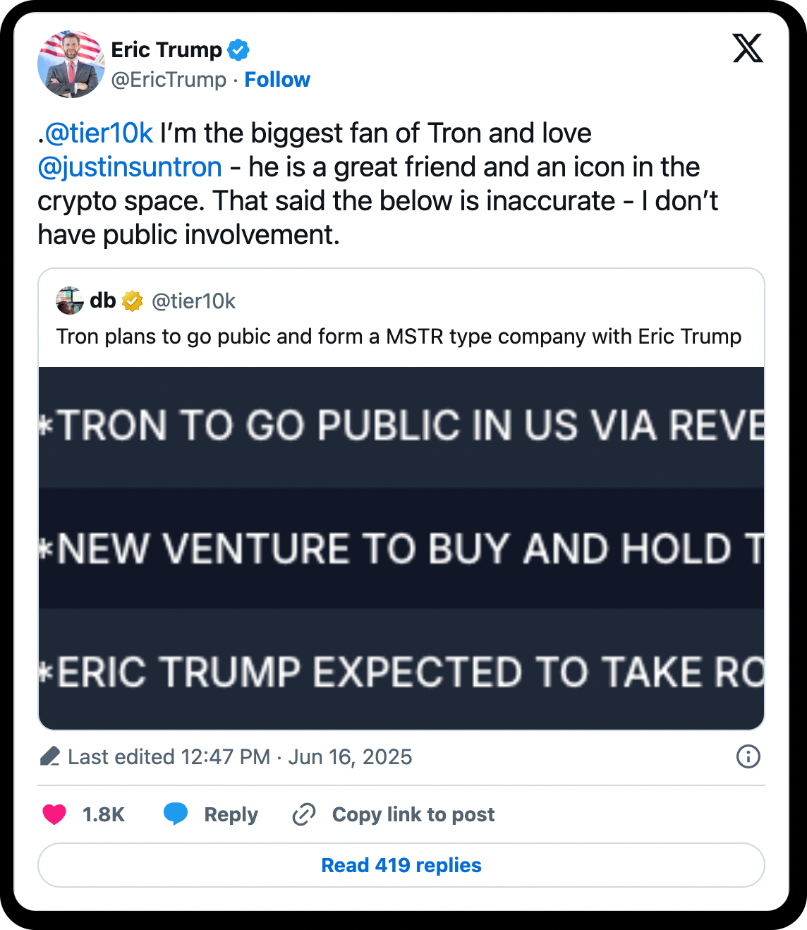
Task: Click the gold verified badge beside db
Action: point(132,301)
